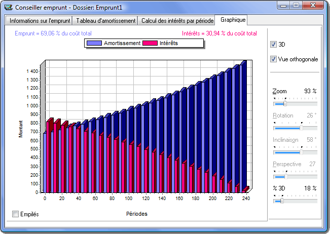Click the % 3D slider handle
This screenshot has width=330, height=234.
pyautogui.click(x=282, y=201)
